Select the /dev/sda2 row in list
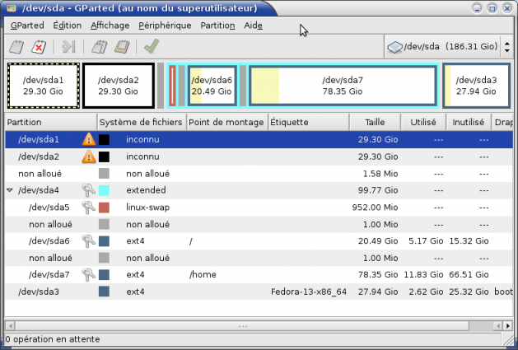 259,156
